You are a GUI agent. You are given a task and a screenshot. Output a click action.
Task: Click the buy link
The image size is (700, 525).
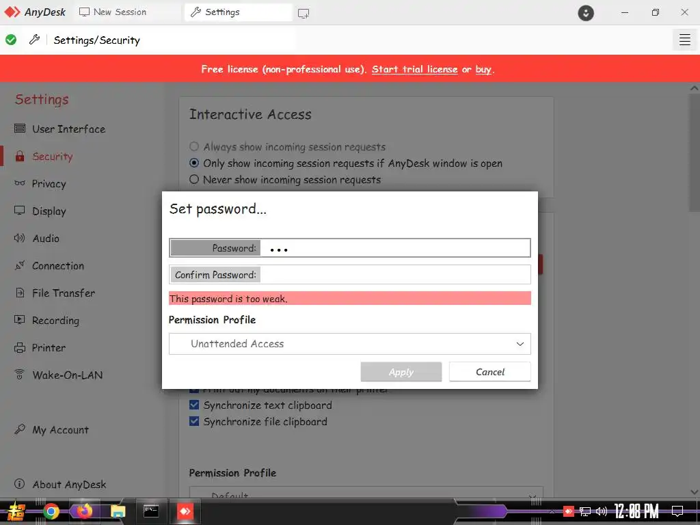[483, 69]
